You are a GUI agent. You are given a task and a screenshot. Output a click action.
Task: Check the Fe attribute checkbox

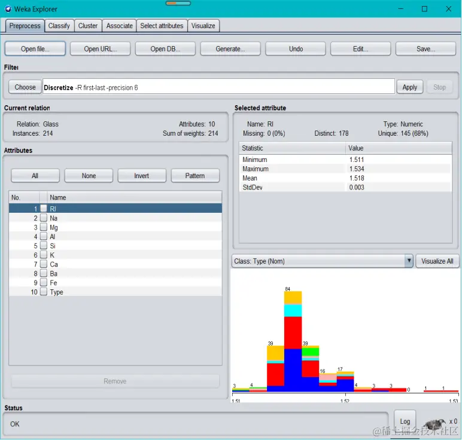point(44,283)
